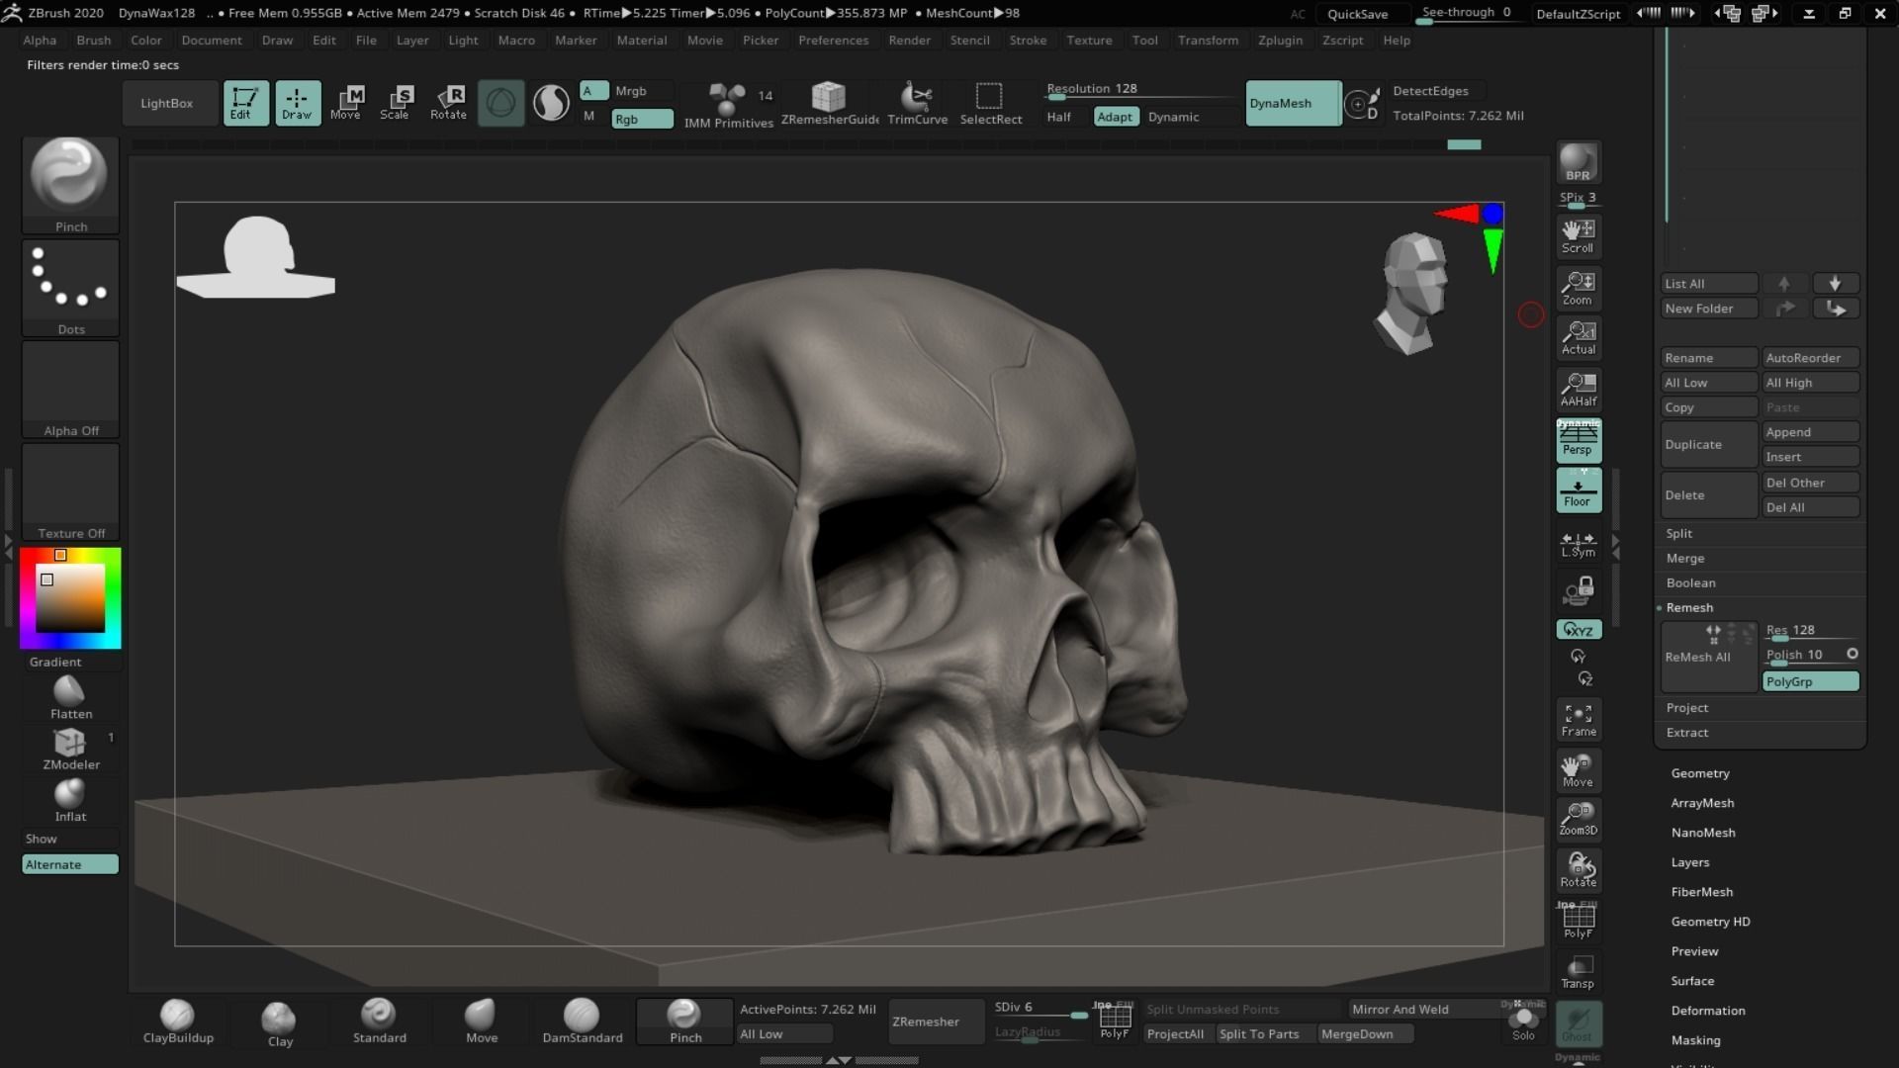Expand the FiberMesh subpalette
The image size is (1899, 1068).
pyautogui.click(x=1702, y=892)
